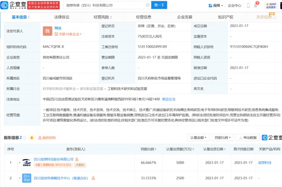Open 四川观创传感器技术中心 (普通合伙) link
Image resolution: width=282 pixels, height=187 pixels.
(x=61, y=178)
